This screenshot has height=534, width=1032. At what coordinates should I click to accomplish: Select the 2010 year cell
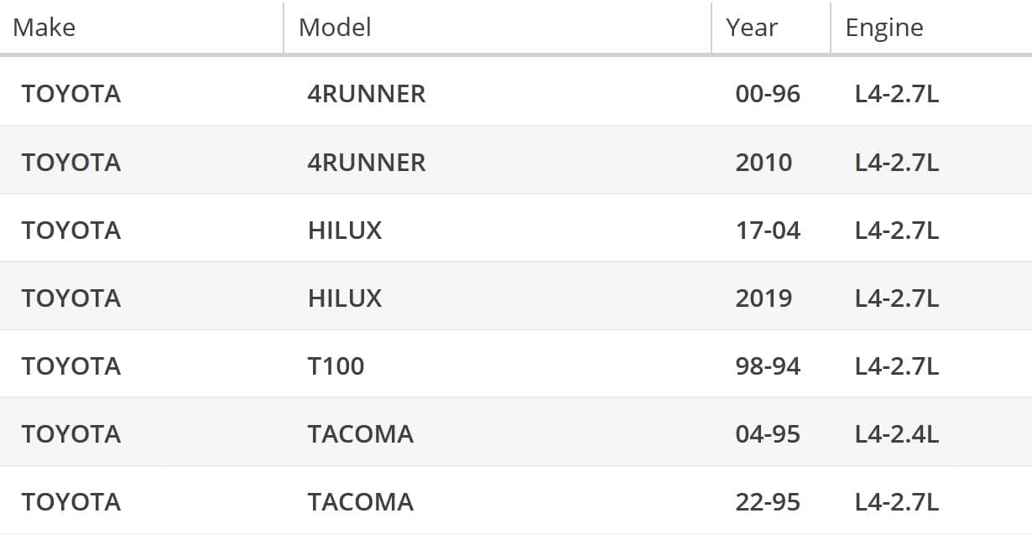[x=764, y=162]
